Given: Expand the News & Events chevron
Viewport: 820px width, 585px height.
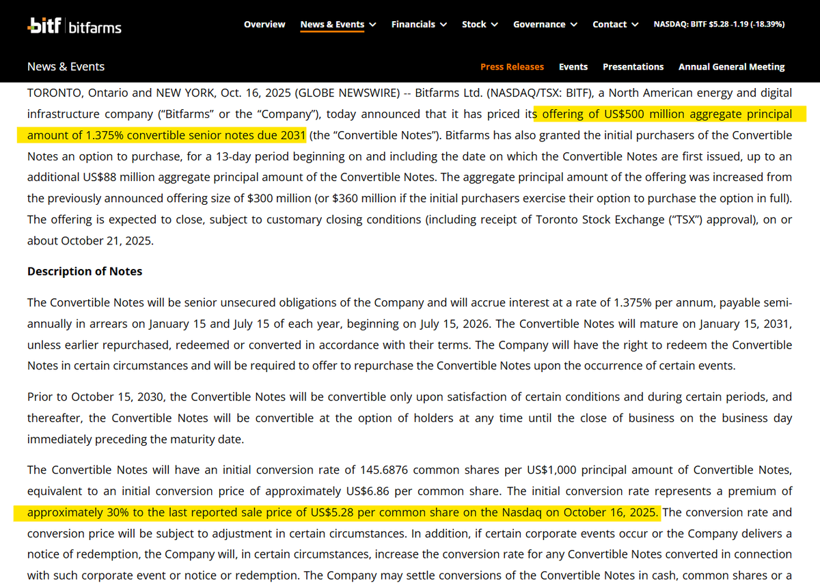Looking at the screenshot, I should [x=372, y=25].
